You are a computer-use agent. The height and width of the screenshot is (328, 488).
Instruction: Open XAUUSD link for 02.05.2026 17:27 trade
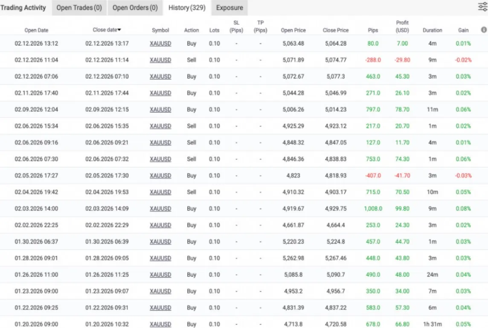[160, 176]
